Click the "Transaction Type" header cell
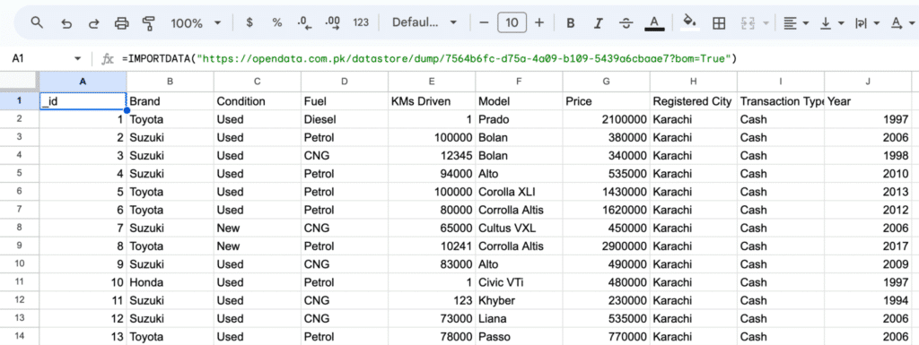 click(x=781, y=101)
